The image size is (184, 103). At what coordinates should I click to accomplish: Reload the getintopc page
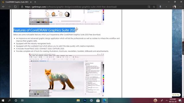point(15,7)
